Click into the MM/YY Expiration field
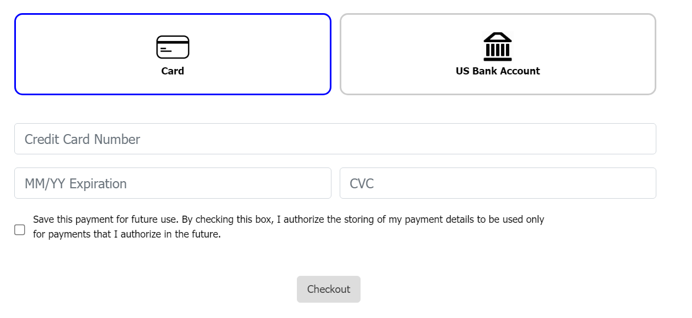This screenshot has height=318, width=692. 173,183
